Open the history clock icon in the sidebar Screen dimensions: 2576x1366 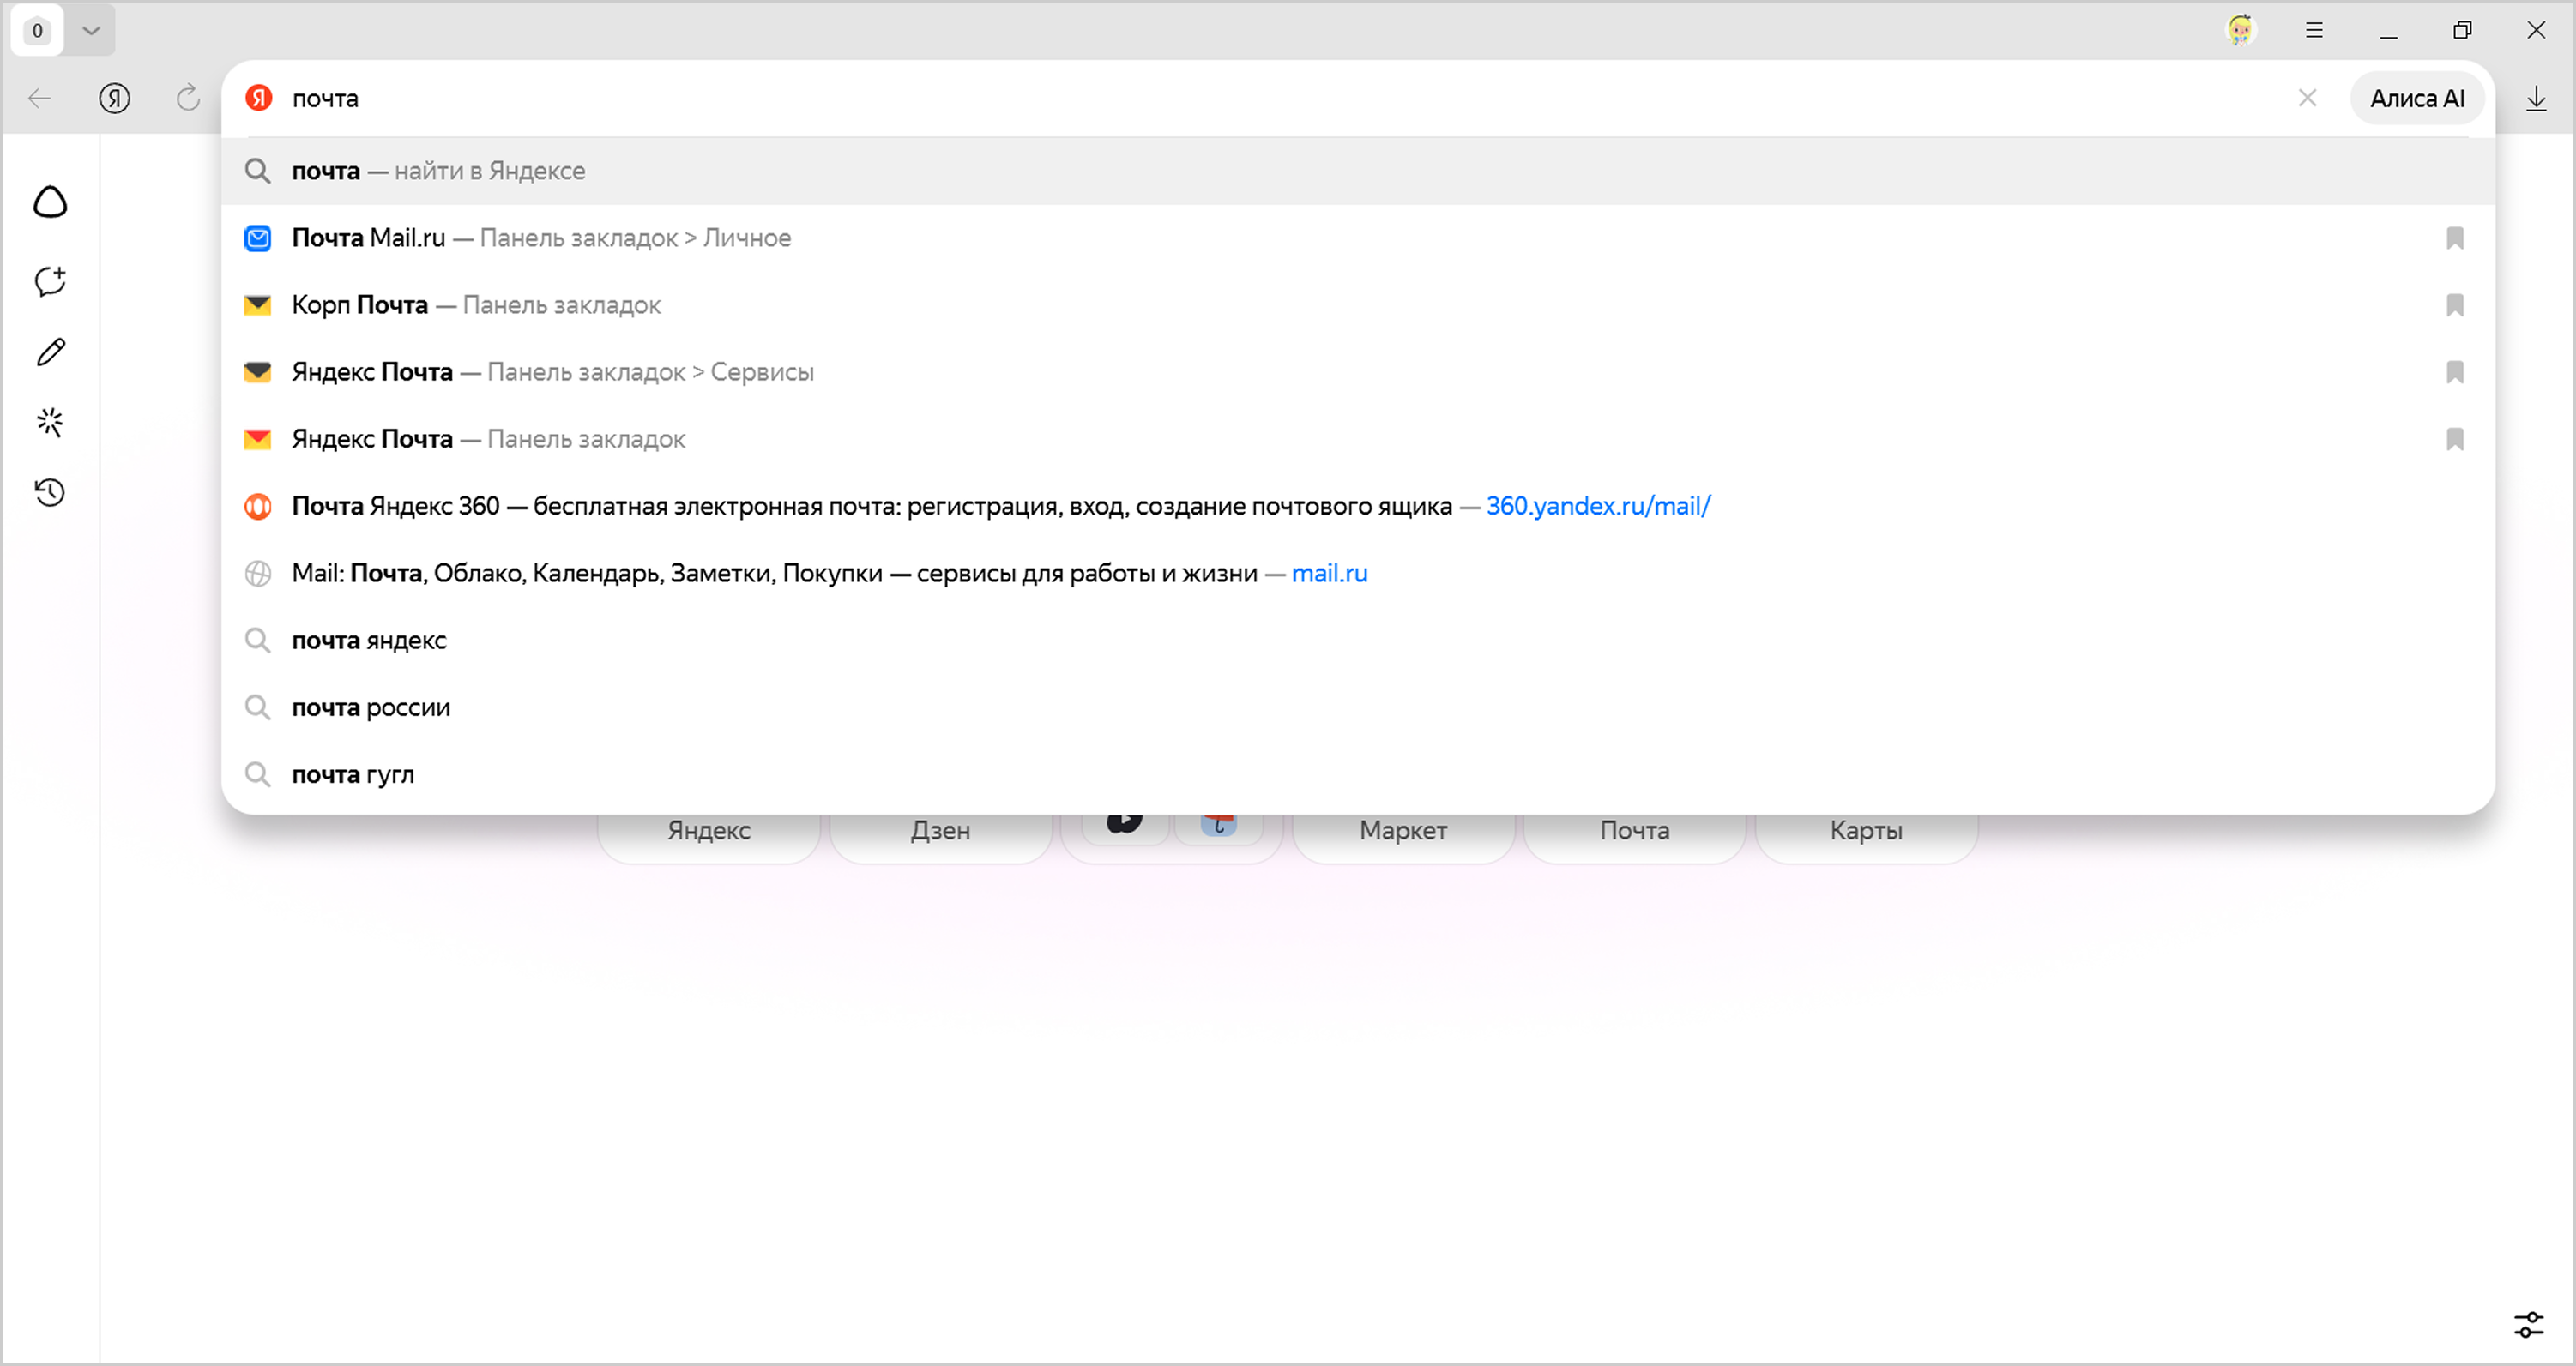tap(50, 492)
